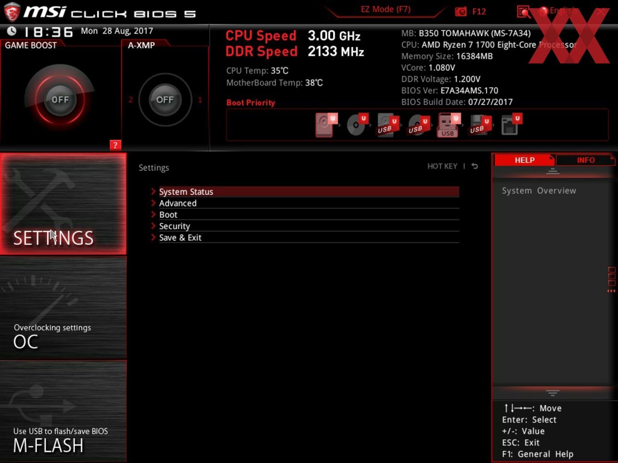The height and width of the screenshot is (463, 618).
Task: Click the network boot device icon
Action: coord(511,124)
